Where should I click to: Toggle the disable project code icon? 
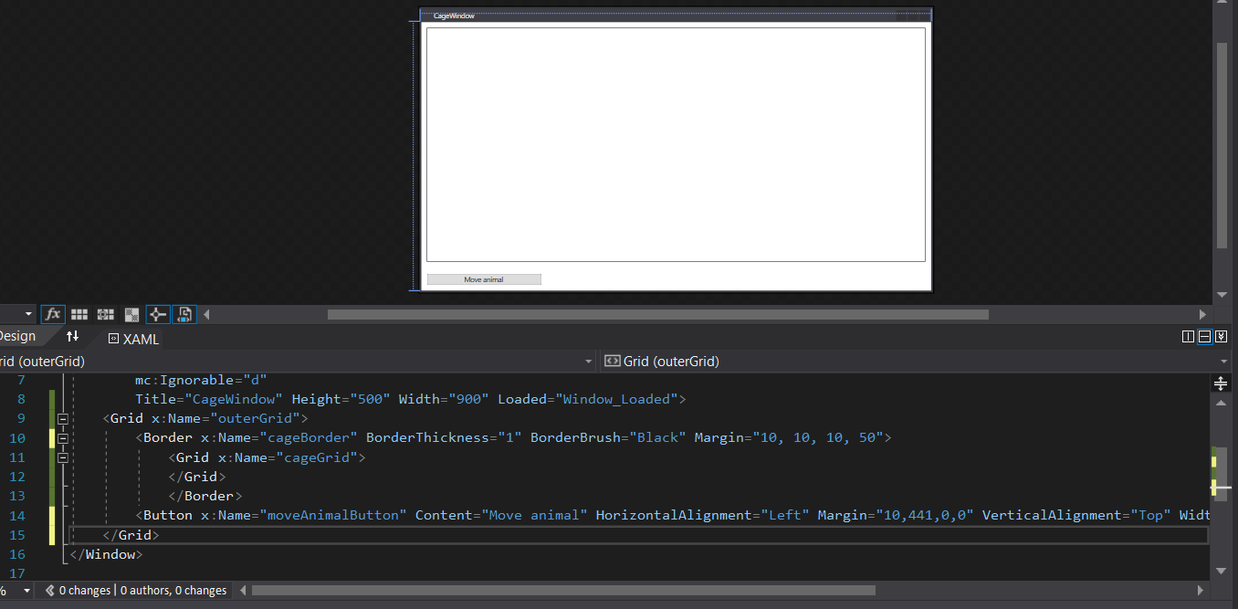pos(184,314)
